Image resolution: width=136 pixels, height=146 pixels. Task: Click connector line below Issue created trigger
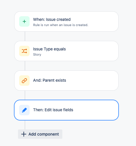pos(25,36)
